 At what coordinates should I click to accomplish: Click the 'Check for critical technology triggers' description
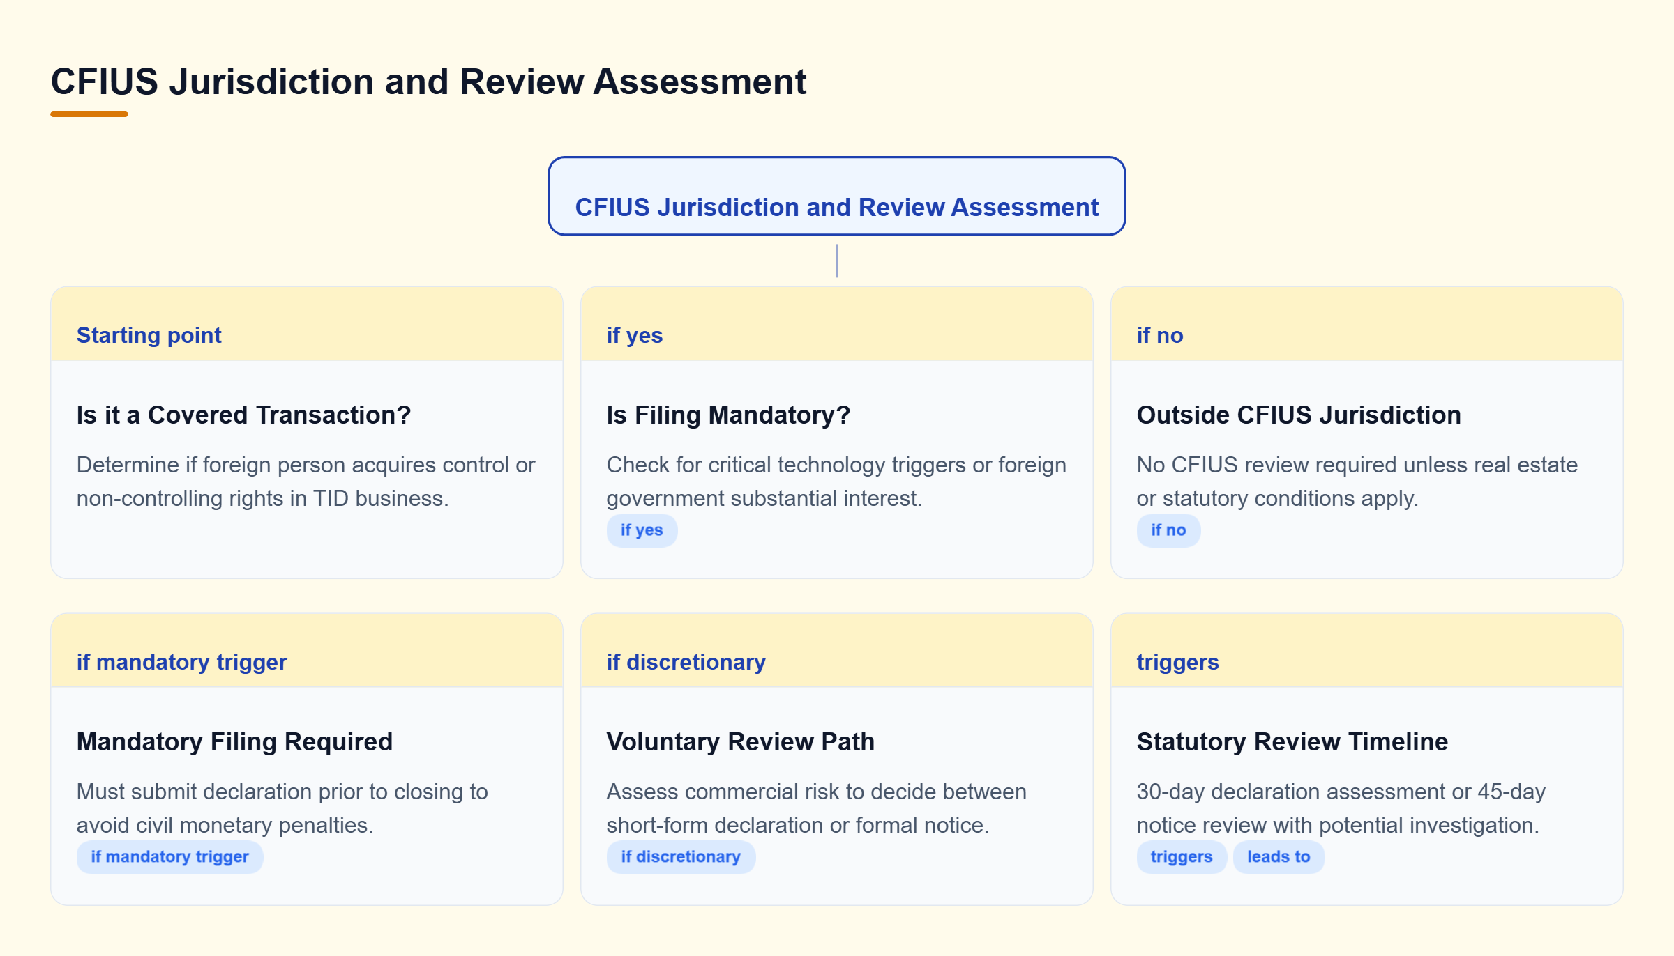click(836, 481)
